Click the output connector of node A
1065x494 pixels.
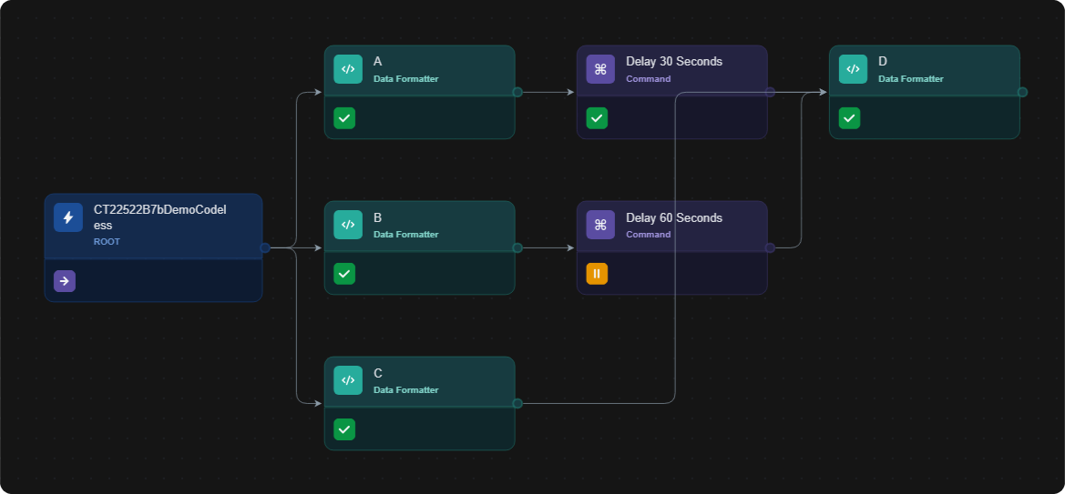click(517, 92)
